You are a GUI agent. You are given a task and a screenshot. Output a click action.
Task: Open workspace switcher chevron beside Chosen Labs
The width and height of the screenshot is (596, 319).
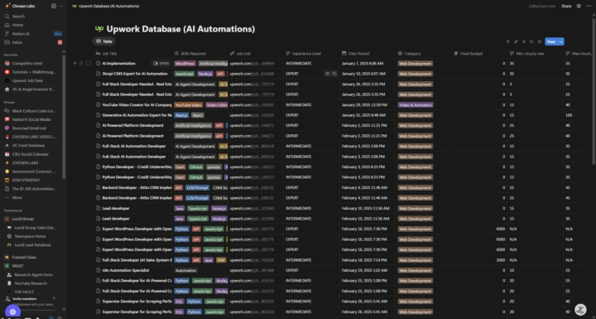coord(60,6)
